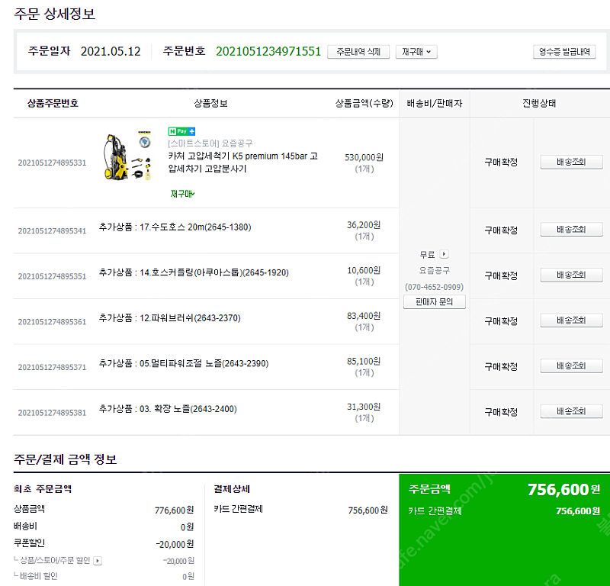Click order number 2021051234971551
Image resolution: width=610 pixels, height=586 pixels.
click(x=268, y=51)
